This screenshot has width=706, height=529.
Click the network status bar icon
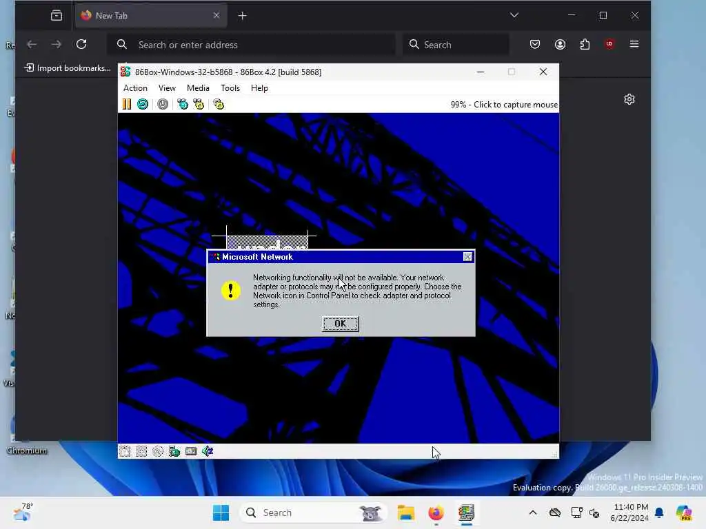(174, 451)
